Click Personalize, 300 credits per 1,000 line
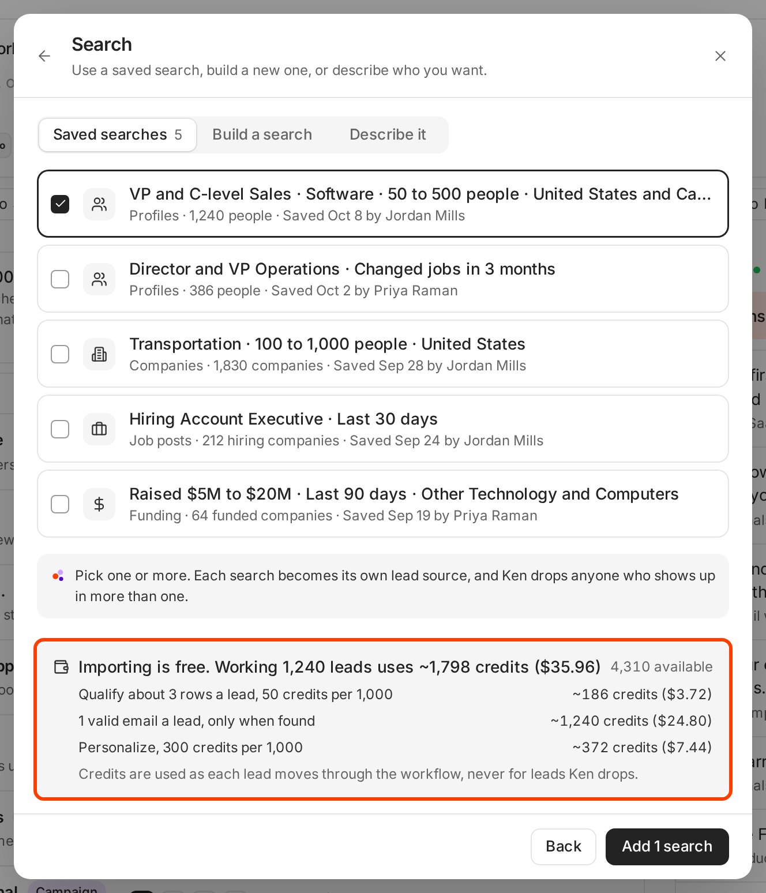The width and height of the screenshot is (766, 893). tap(190, 748)
